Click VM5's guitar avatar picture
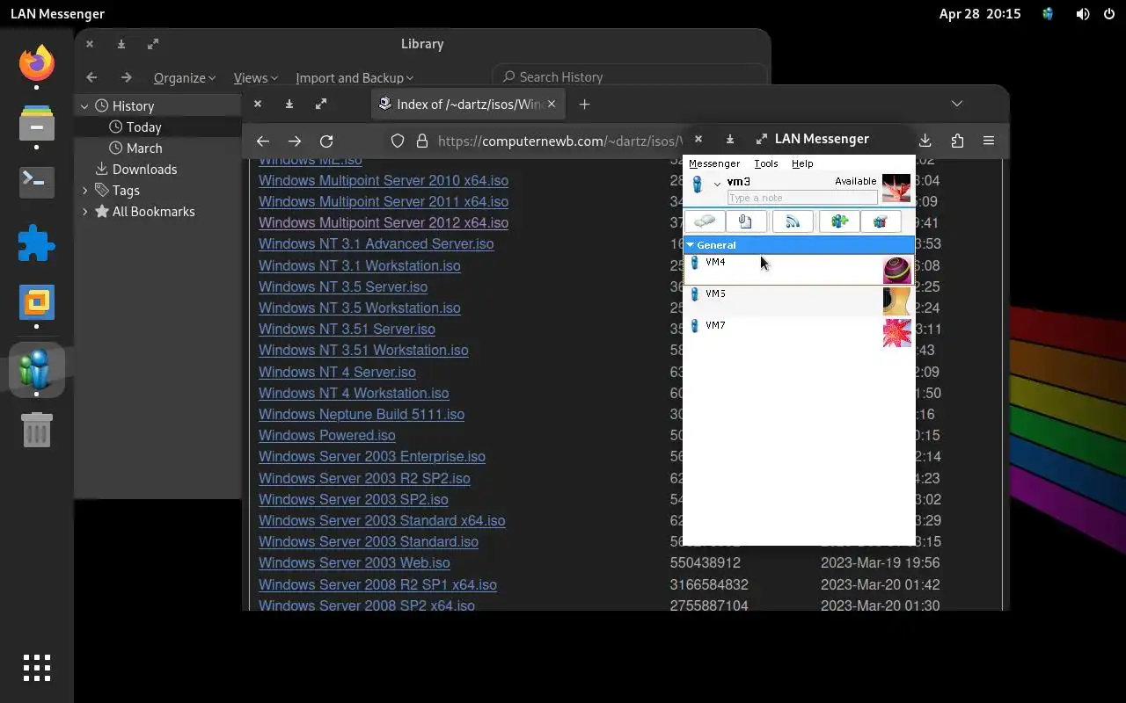 [x=897, y=301]
